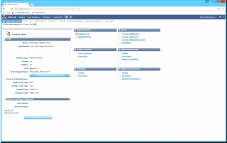The width and height of the screenshot is (227, 143).
Task: Click the help icon beside Project Info breadcrumb
Action: pos(35,24)
